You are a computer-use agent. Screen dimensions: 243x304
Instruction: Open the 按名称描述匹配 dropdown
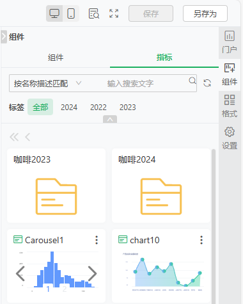[47, 83]
